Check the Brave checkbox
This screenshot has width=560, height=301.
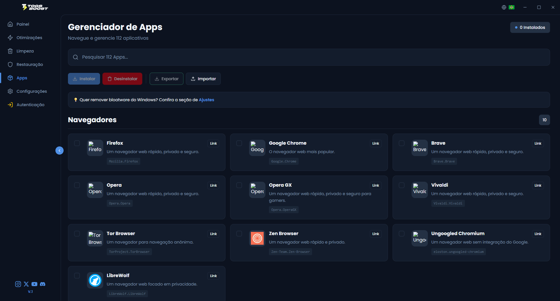point(402,143)
